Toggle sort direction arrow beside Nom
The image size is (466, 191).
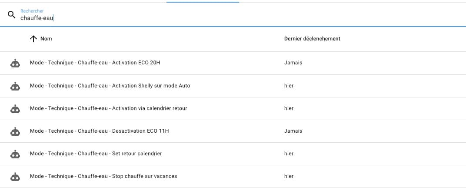coord(33,39)
